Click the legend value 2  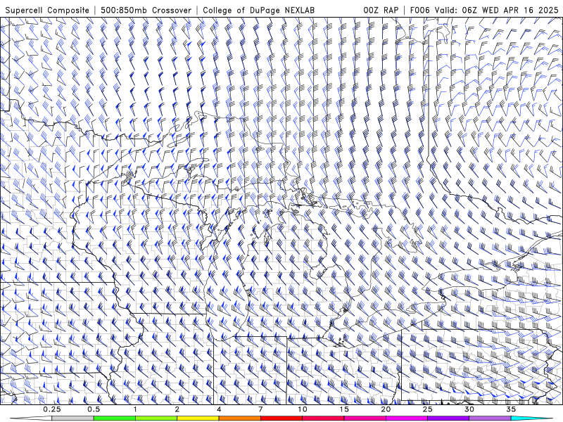point(177,409)
